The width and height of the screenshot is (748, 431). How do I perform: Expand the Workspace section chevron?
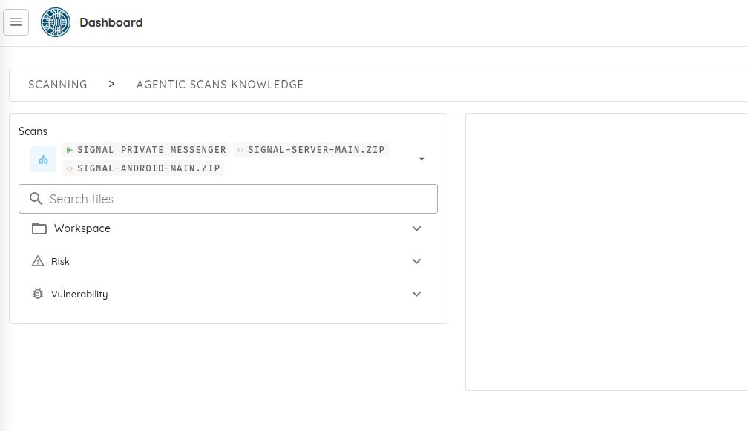click(x=416, y=228)
